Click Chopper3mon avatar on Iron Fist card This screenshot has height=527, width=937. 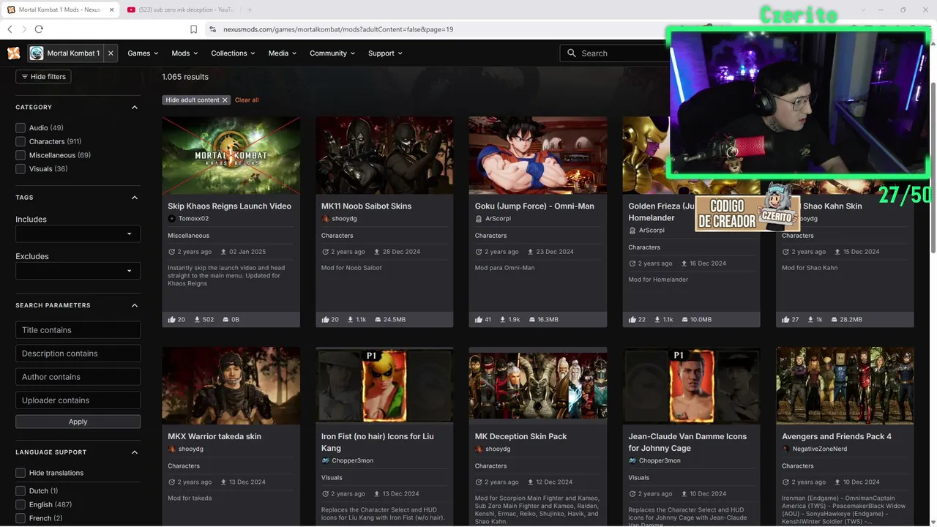[x=326, y=460]
